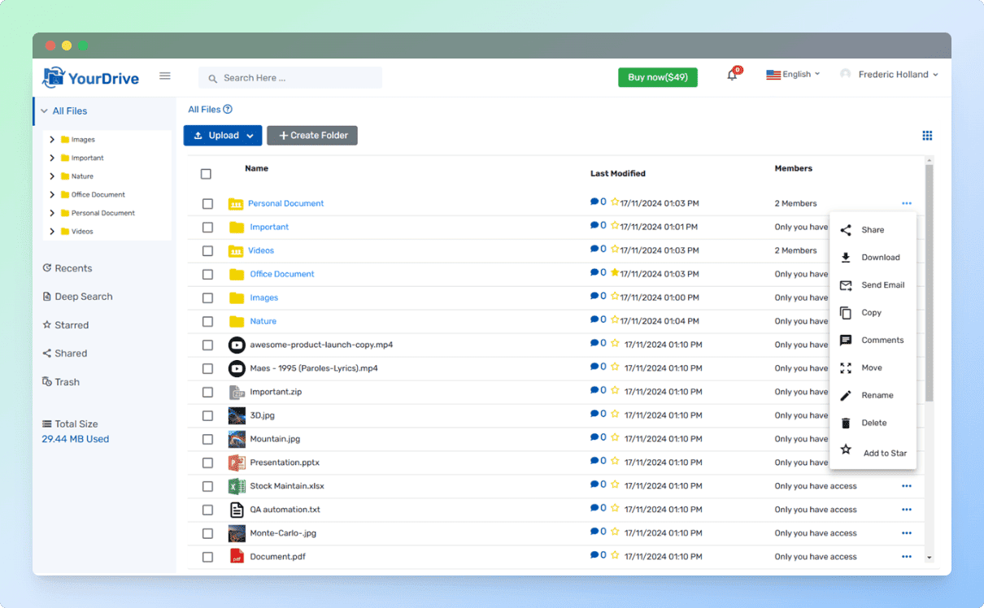The image size is (984, 608).
Task: Click the Search Here input field
Action: point(290,78)
